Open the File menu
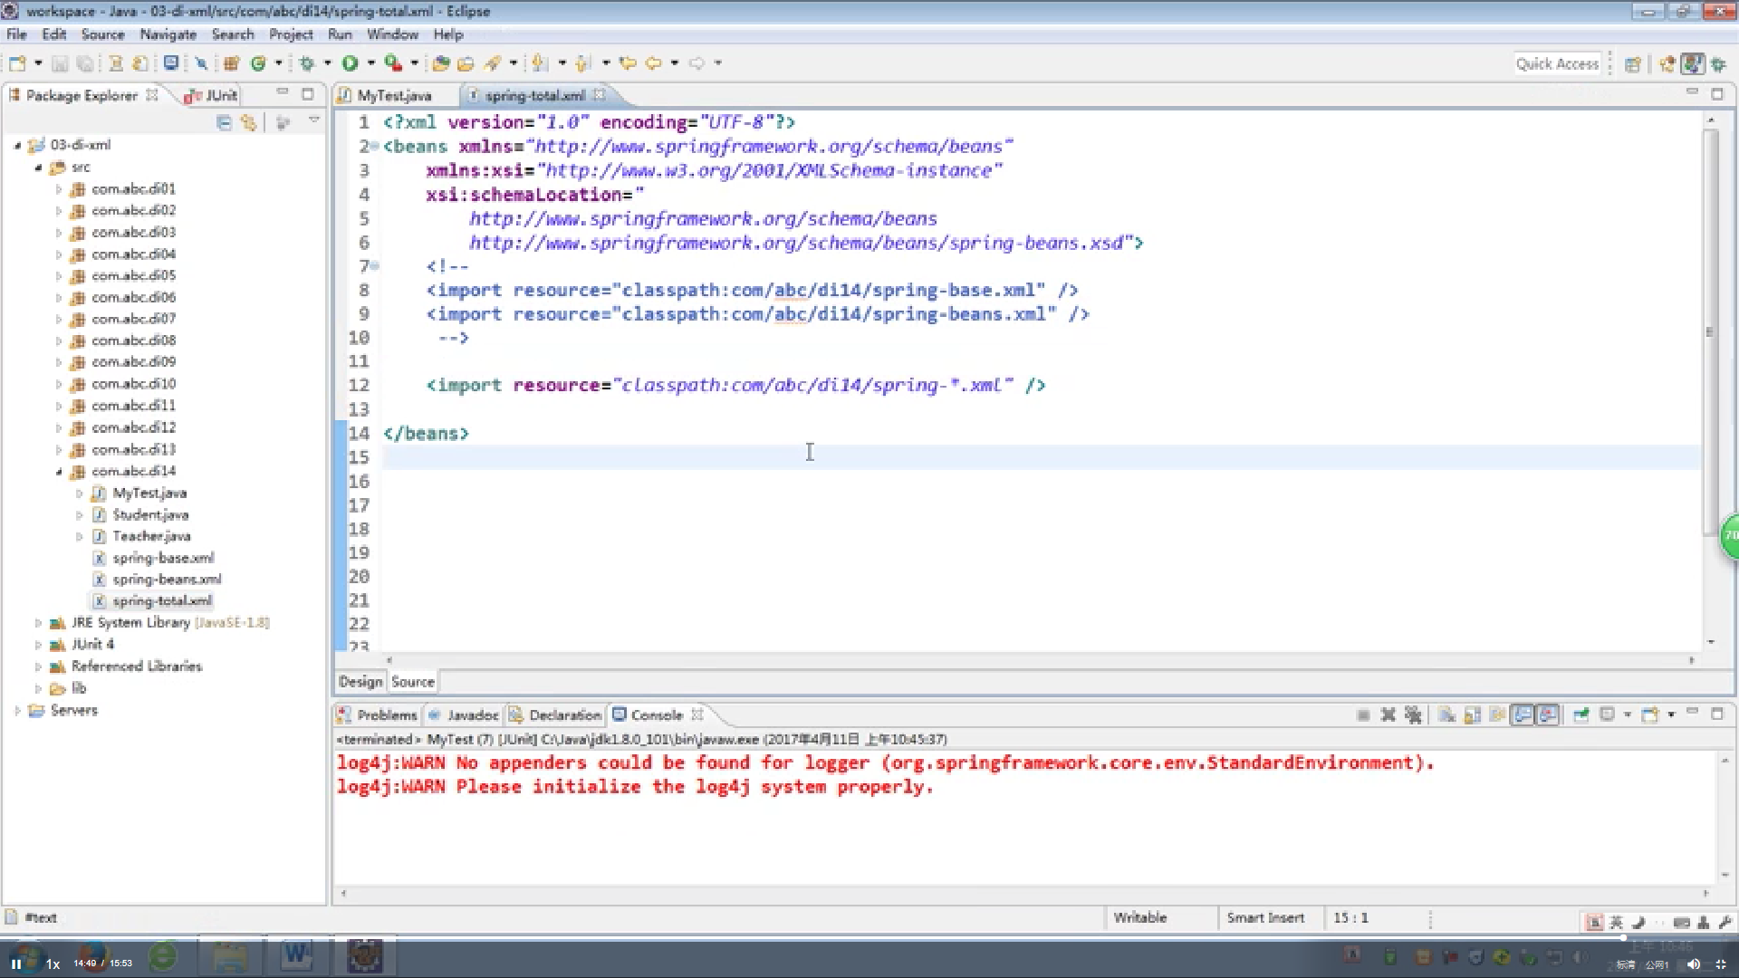The width and height of the screenshot is (1739, 978). (16, 34)
